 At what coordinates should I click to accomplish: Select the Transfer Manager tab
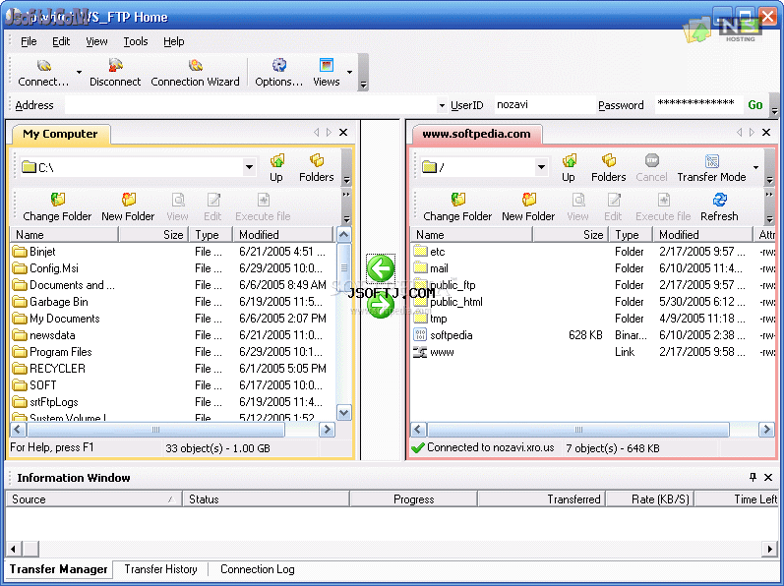point(58,569)
